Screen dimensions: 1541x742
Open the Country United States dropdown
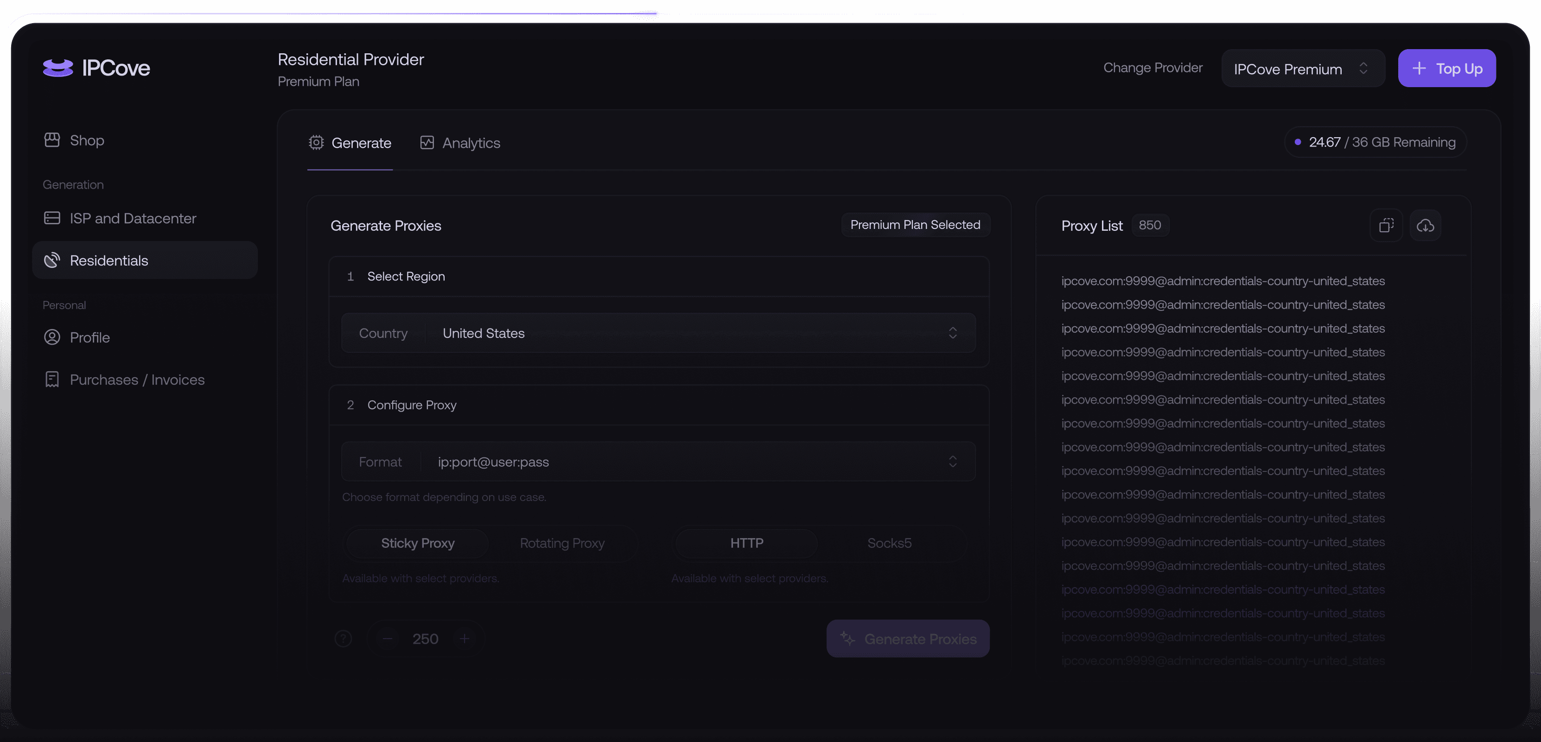click(x=659, y=332)
